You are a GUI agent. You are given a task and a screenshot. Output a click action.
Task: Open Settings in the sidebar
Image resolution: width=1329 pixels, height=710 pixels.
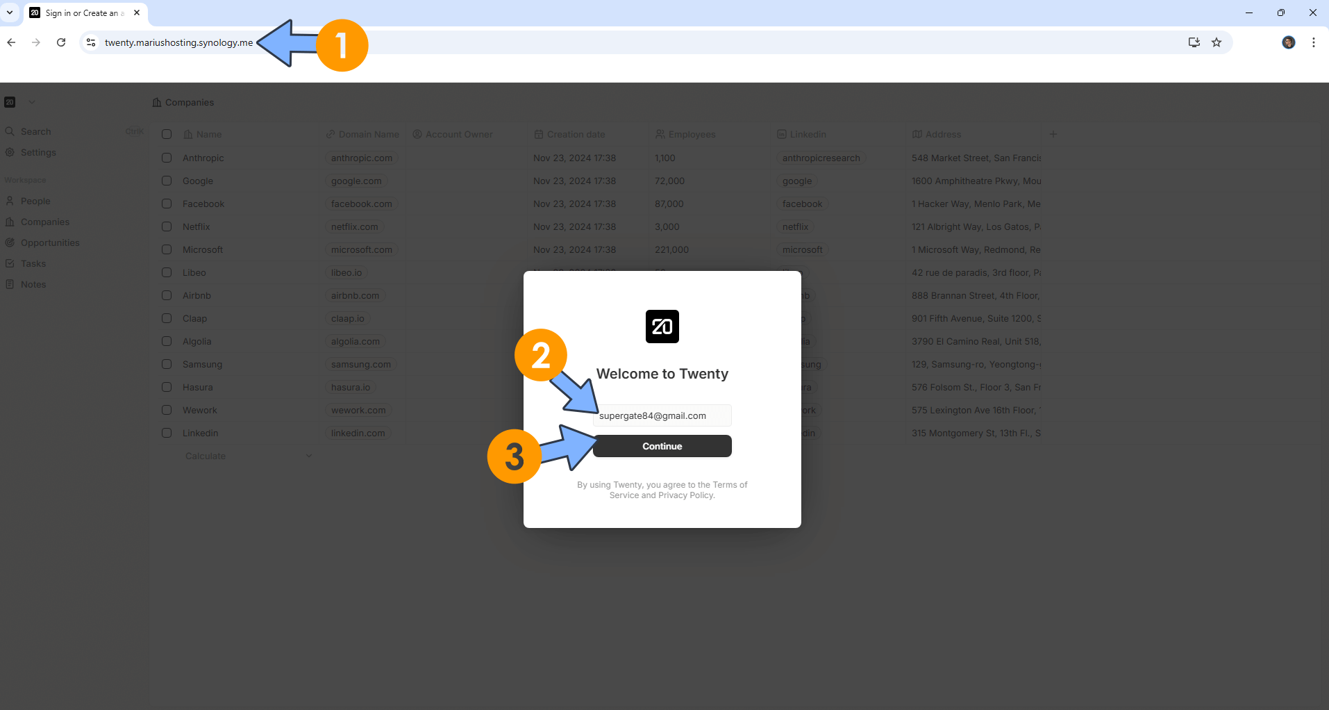[x=38, y=152]
